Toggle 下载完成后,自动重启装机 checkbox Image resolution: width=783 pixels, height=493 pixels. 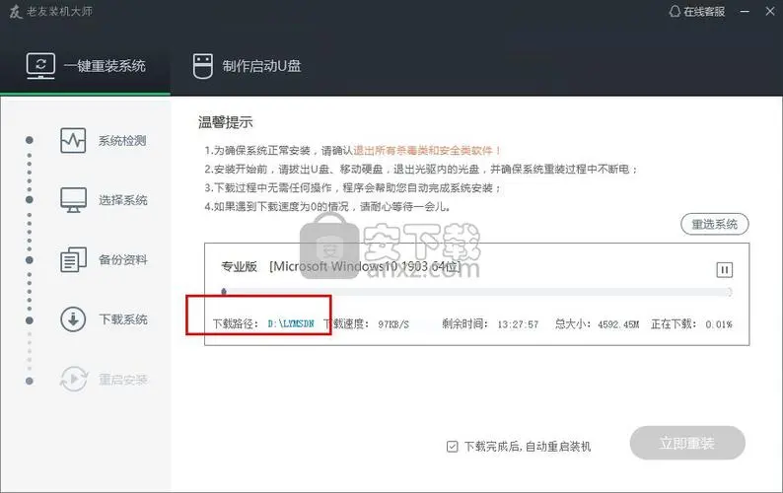(x=452, y=447)
